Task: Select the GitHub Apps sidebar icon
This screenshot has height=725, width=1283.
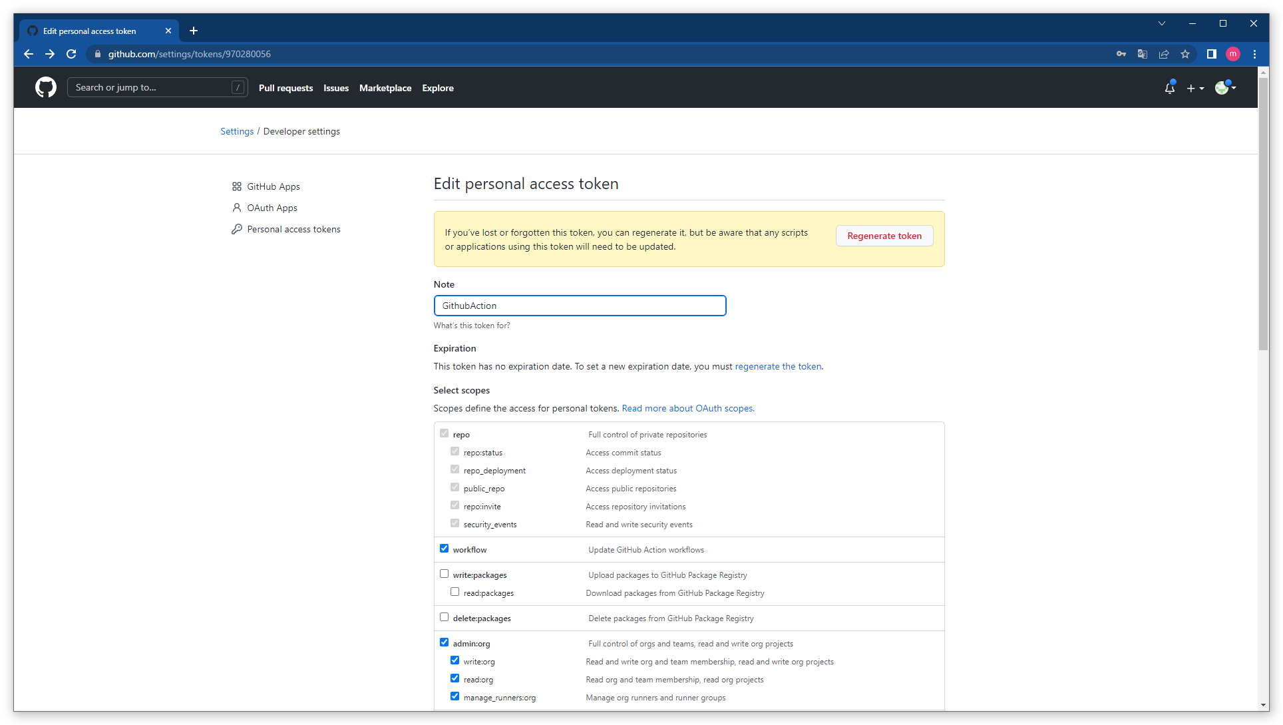Action: (238, 186)
